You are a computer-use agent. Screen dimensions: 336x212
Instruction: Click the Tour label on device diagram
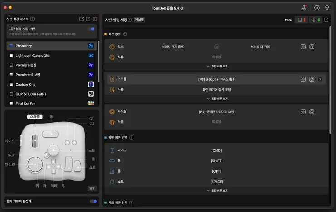pyautogui.click(x=10, y=155)
